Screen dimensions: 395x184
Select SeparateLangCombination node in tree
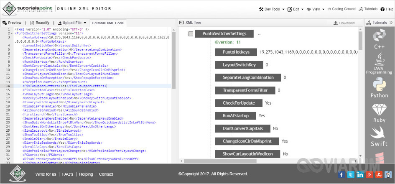248,77
